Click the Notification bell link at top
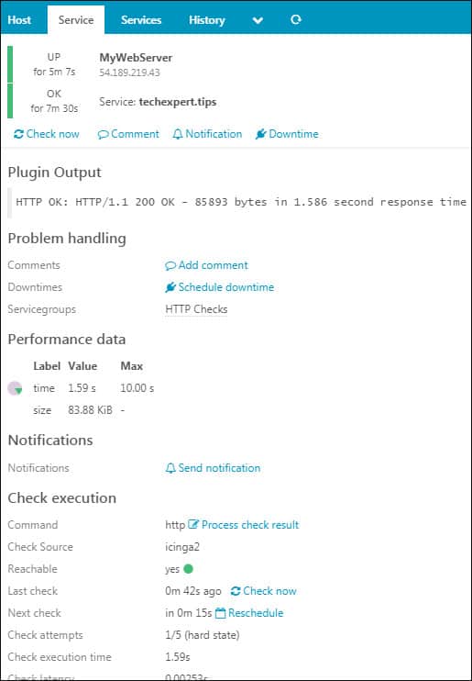Image resolution: width=472 pixels, height=681 pixels. pyautogui.click(x=207, y=134)
